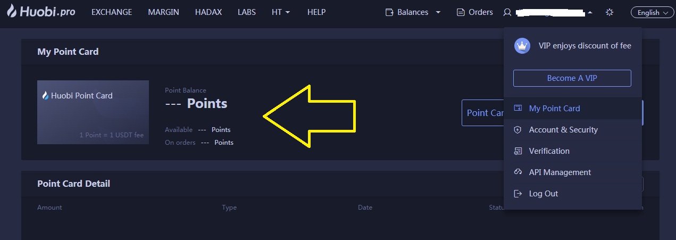
Task: Open the English language selector
Action: 653,12
